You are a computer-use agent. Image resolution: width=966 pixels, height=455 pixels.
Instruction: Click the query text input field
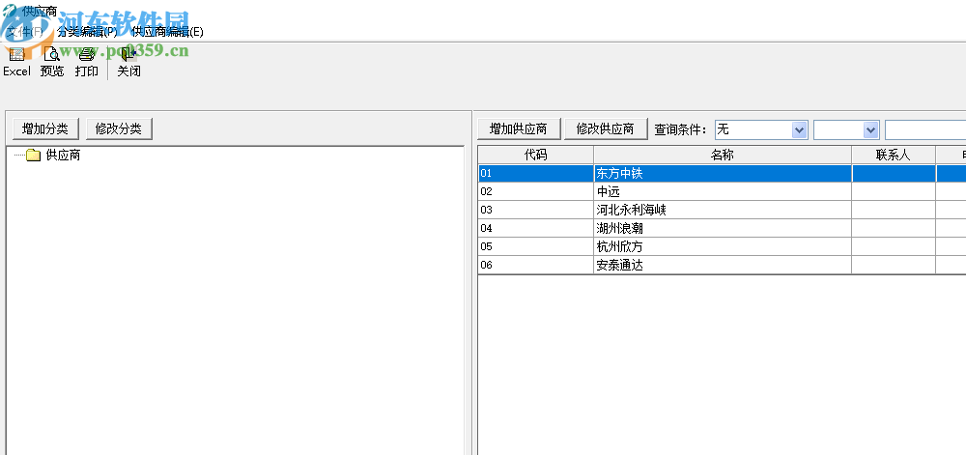click(x=925, y=129)
